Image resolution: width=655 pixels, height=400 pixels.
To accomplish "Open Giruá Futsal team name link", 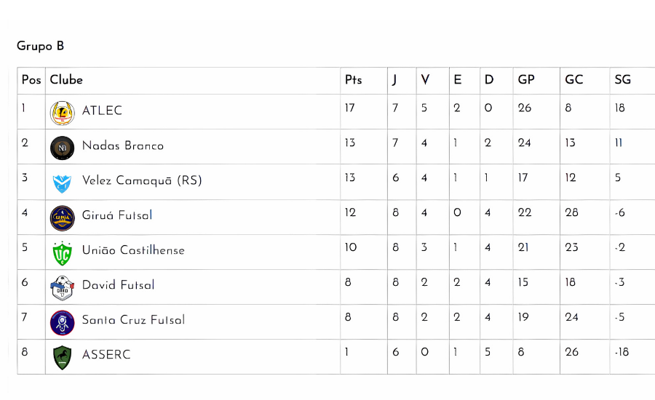I will (x=117, y=215).
